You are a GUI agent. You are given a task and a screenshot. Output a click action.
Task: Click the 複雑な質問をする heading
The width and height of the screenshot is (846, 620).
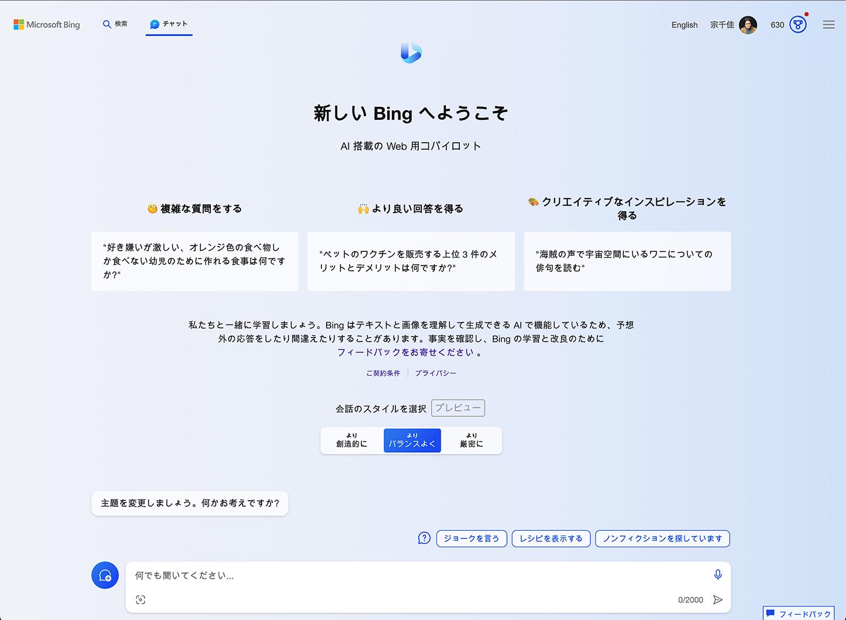[194, 208]
